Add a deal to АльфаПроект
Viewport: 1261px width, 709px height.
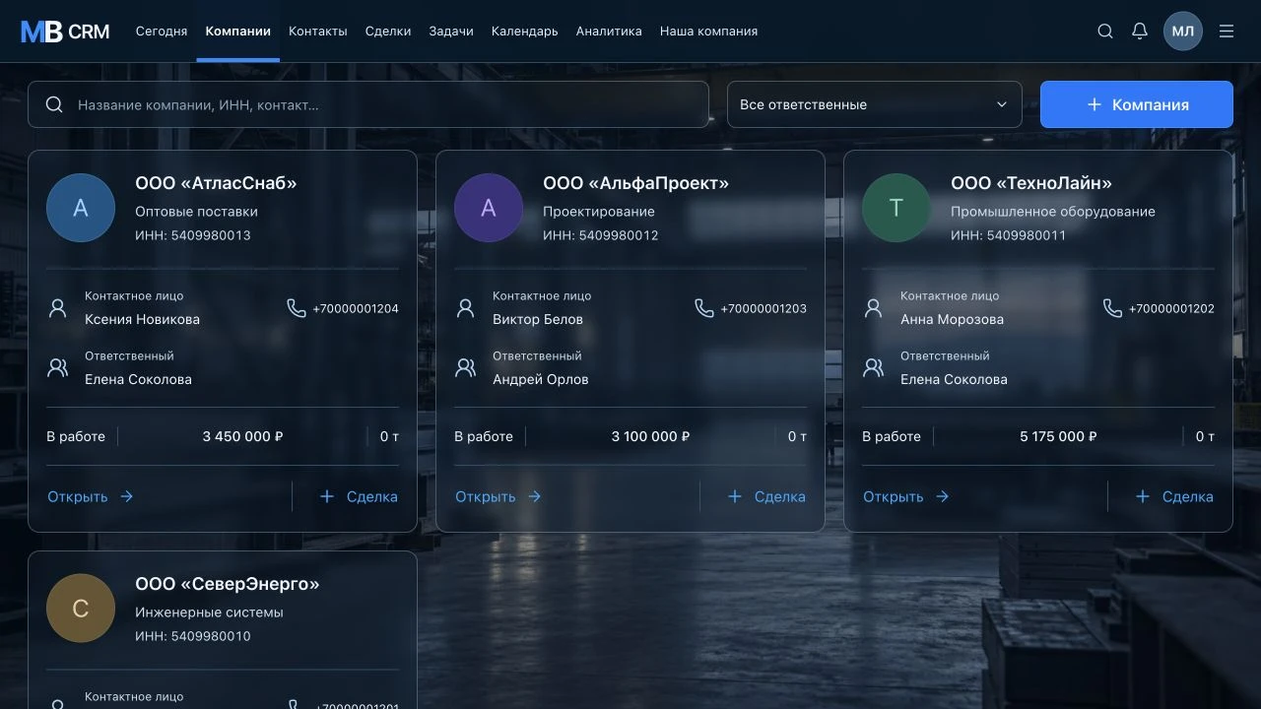coord(766,496)
